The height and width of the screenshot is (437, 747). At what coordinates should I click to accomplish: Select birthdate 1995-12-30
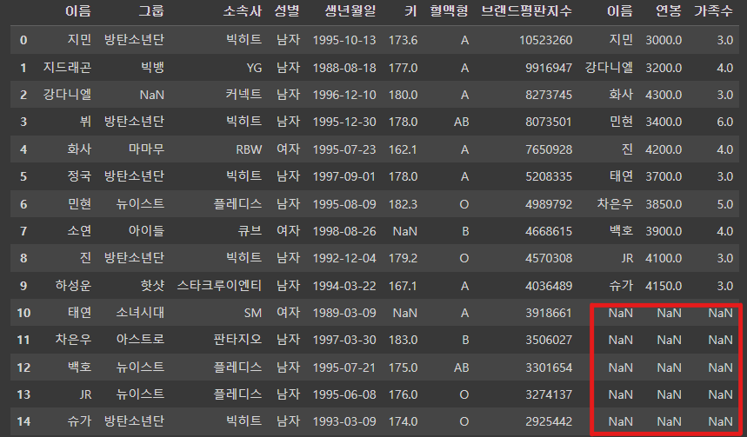(344, 122)
